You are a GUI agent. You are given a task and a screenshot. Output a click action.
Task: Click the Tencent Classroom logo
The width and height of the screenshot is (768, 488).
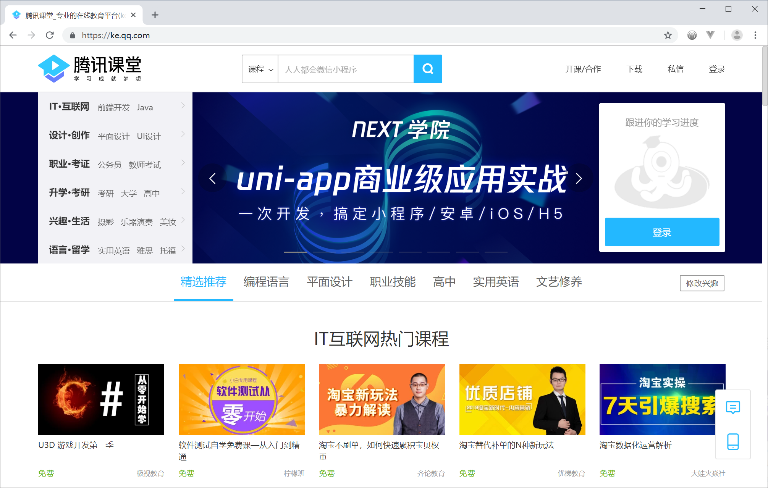[x=90, y=68]
